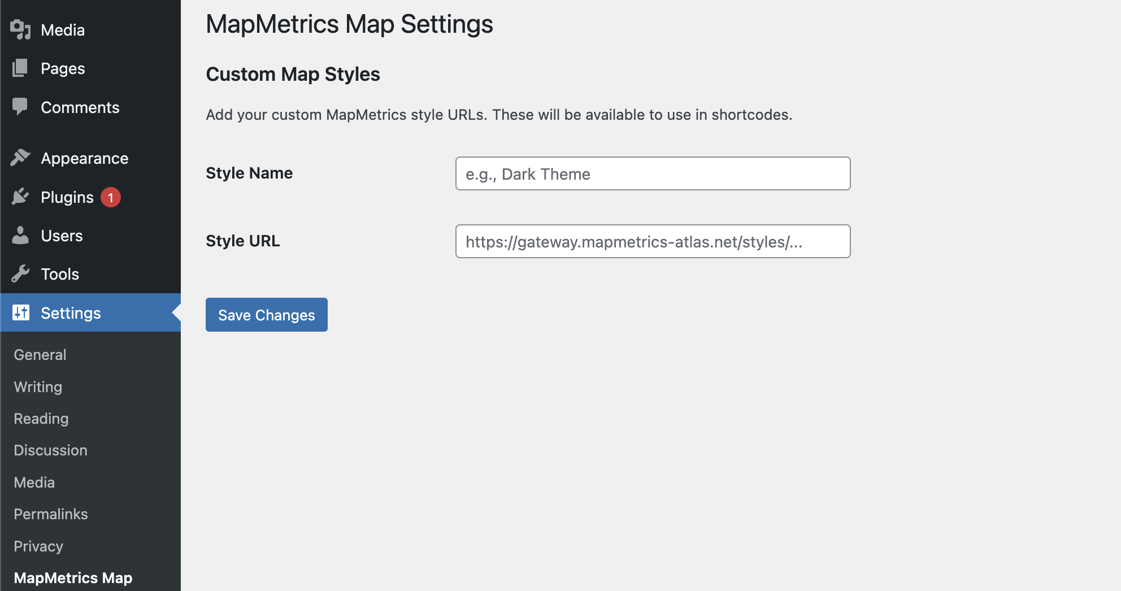The image size is (1121, 591).
Task: Click the Settings sliders icon
Action: point(20,312)
